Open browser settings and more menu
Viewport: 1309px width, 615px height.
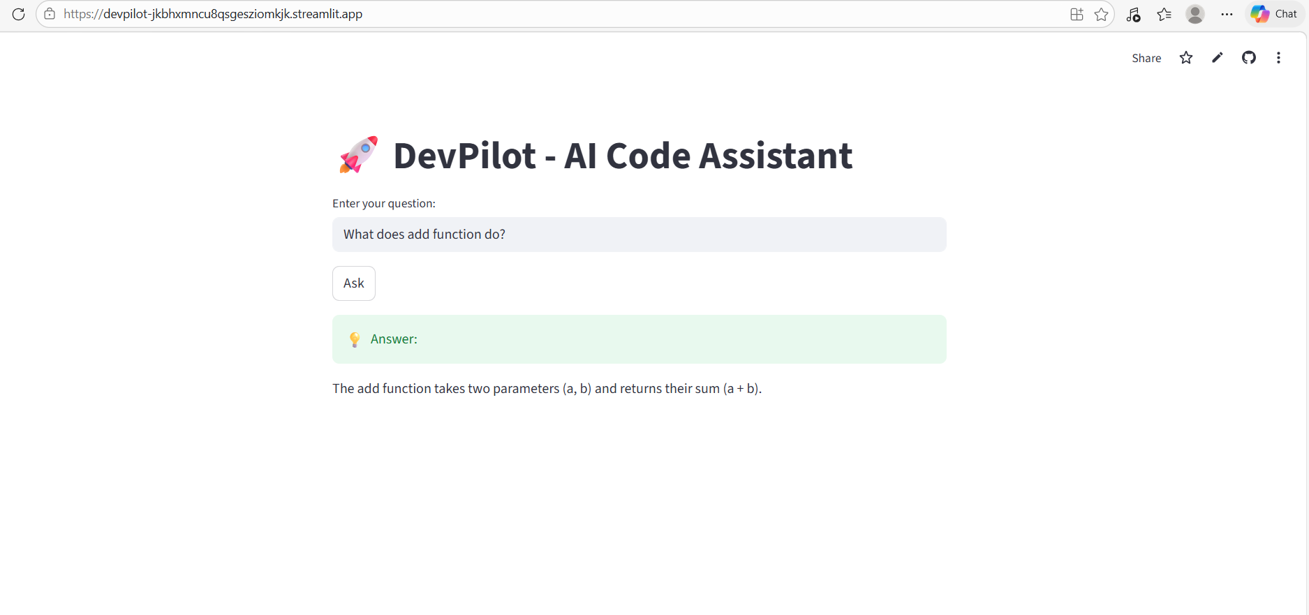(1227, 14)
